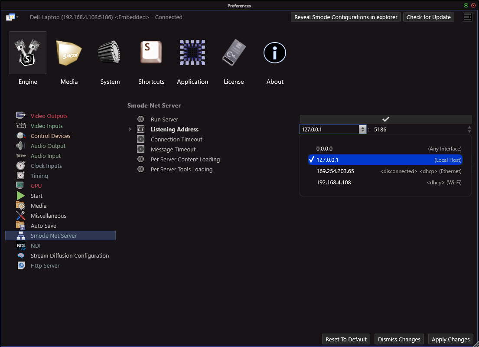Image resolution: width=479 pixels, height=347 pixels.
Task: Open the device dropdown in the top-left corner
Action: [12, 17]
